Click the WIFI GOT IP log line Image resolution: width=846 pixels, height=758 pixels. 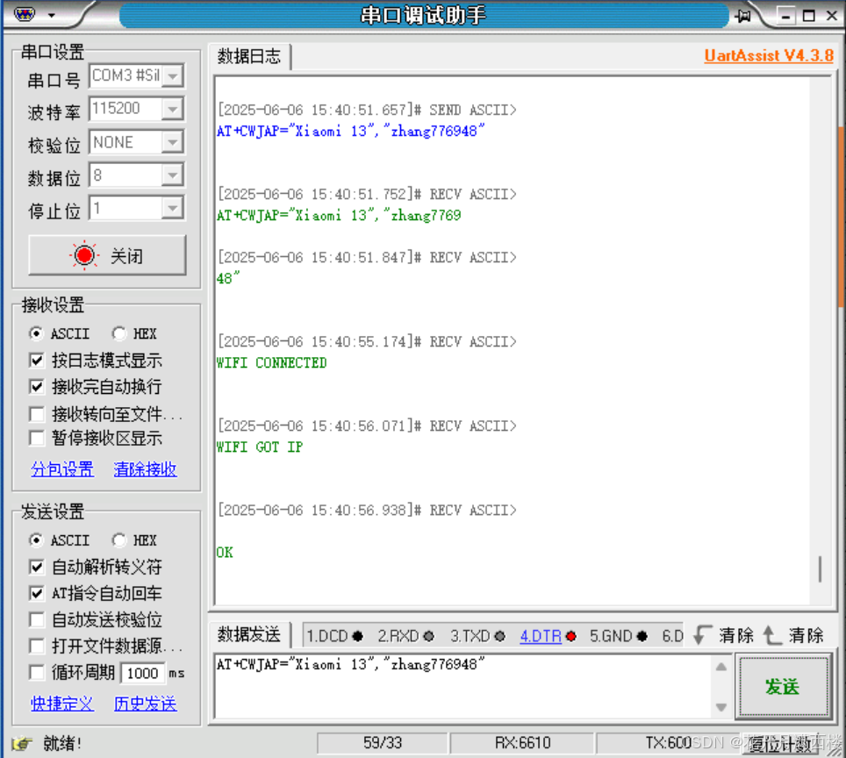tap(260, 447)
